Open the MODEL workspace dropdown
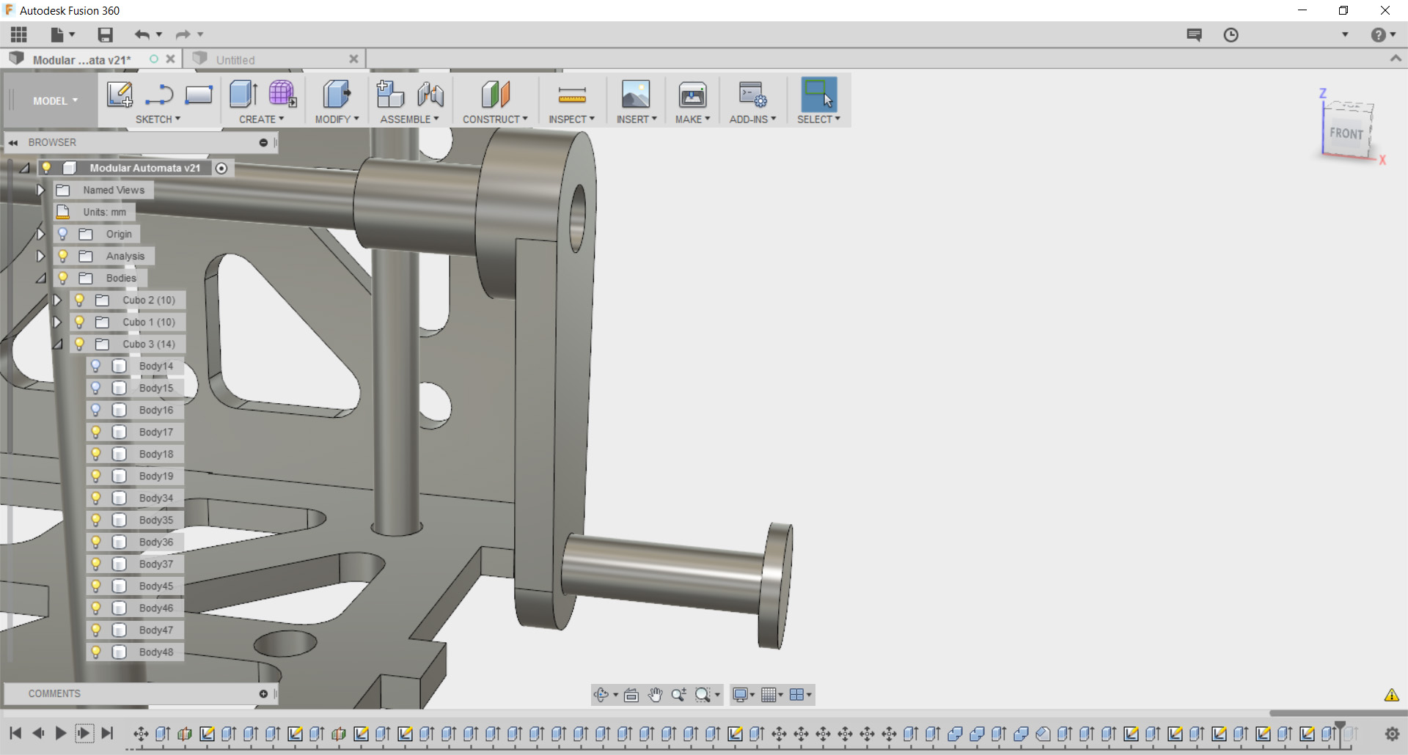 coord(55,101)
